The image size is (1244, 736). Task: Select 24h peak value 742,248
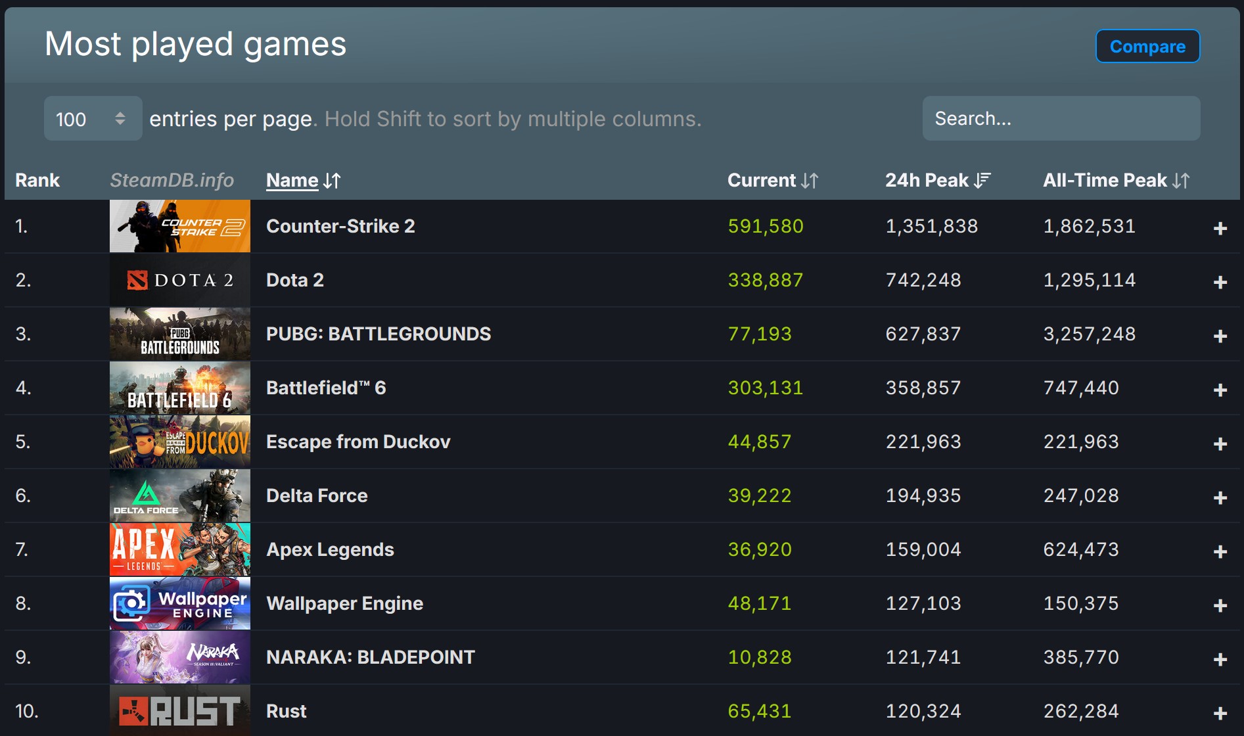click(923, 280)
